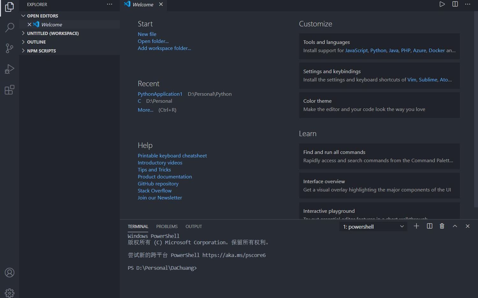The image size is (478, 298).
Task: Open the Tools and languages card
Action: click(379, 46)
